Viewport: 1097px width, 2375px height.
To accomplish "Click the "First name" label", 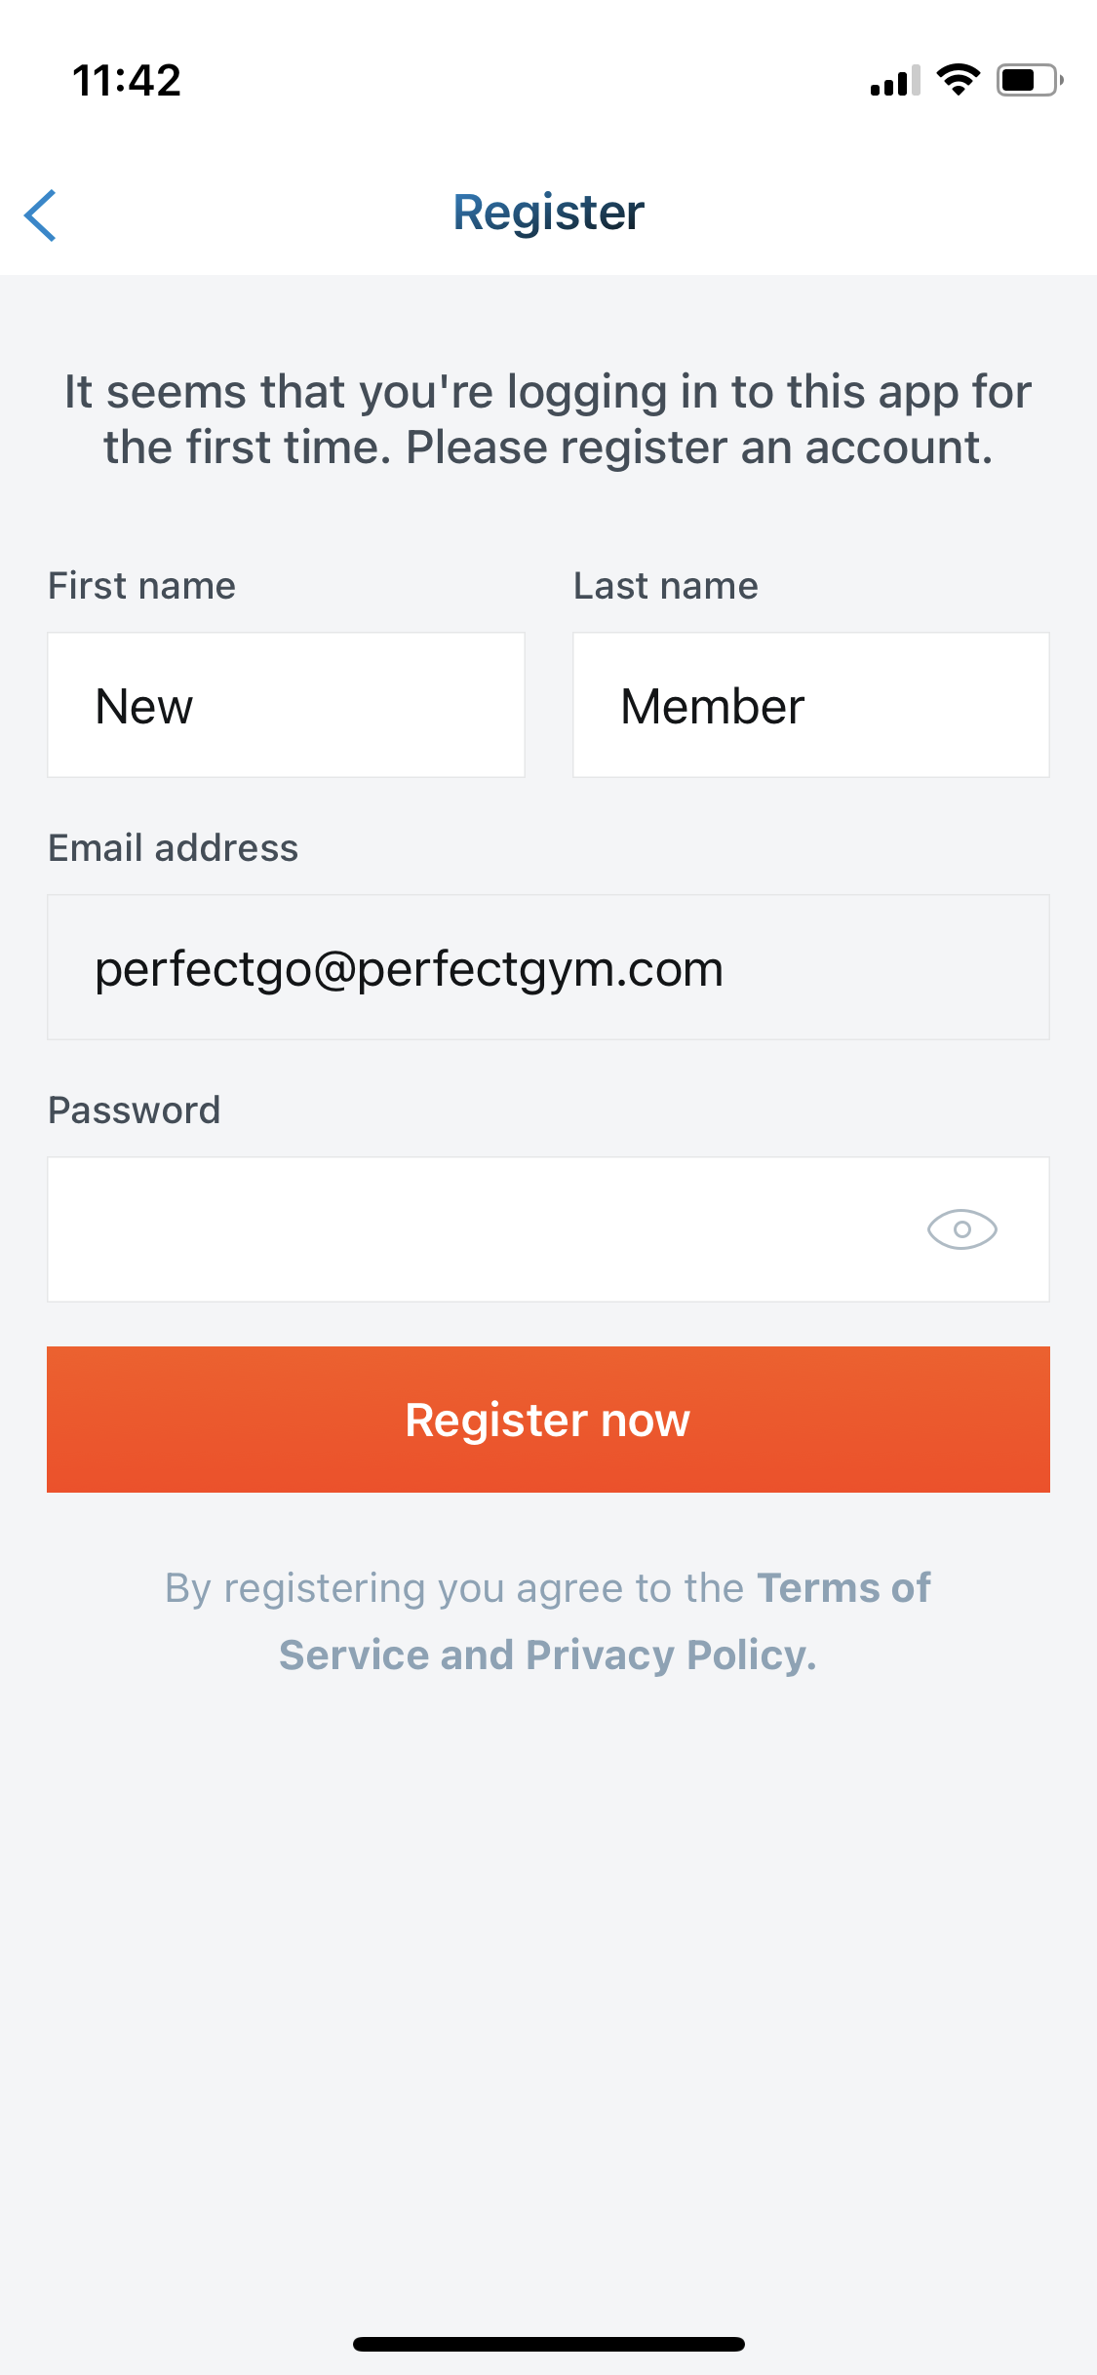I will pyautogui.click(x=142, y=586).
